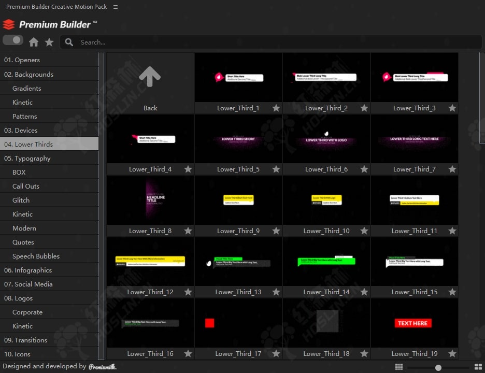Favorite Lower_Third_3 with its star
485x373 pixels.
452,108
